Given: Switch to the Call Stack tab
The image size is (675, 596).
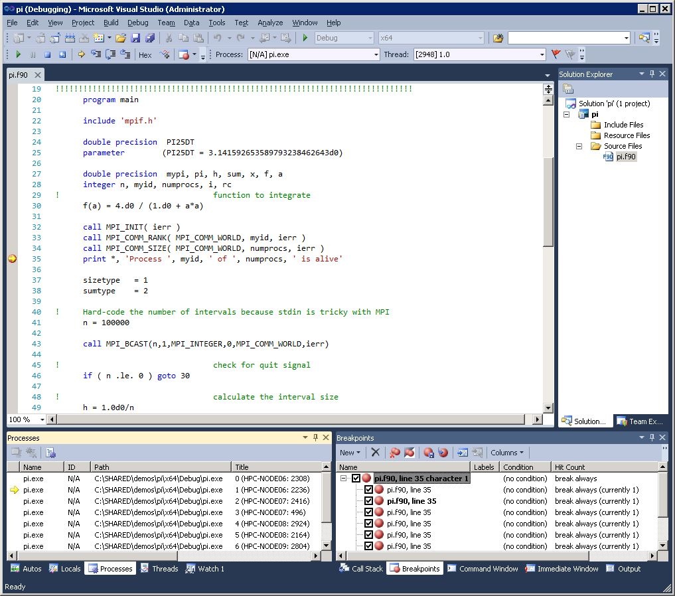Looking at the screenshot, I should (361, 569).
